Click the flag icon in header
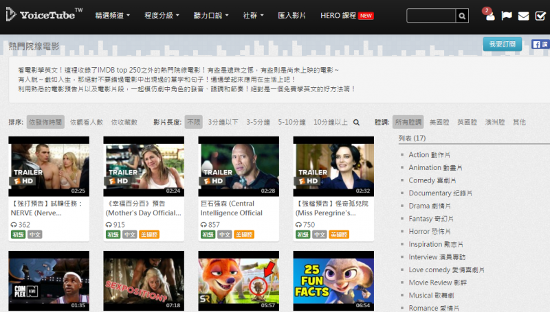This screenshot has width=550, height=312. (x=507, y=16)
